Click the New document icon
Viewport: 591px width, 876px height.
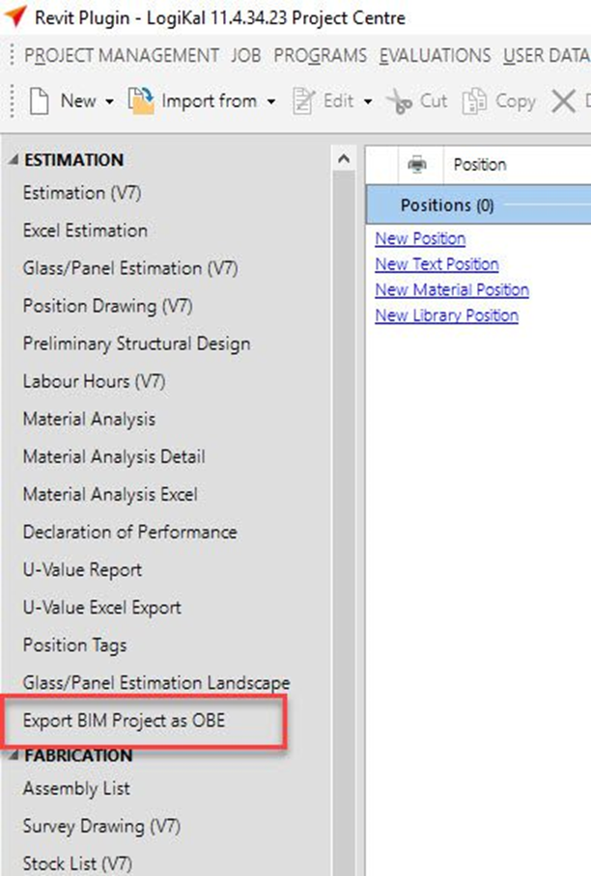pyautogui.click(x=39, y=100)
